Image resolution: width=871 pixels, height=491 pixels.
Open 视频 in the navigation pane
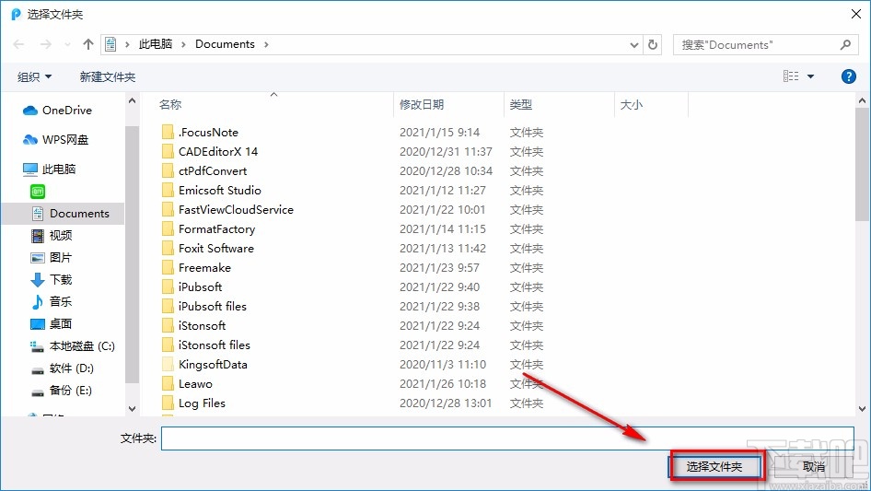pyautogui.click(x=52, y=236)
